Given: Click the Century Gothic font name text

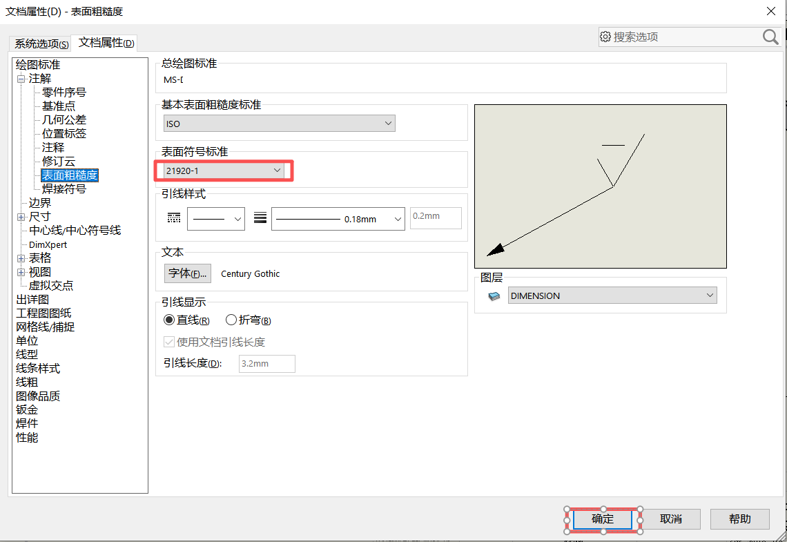Looking at the screenshot, I should click(250, 274).
